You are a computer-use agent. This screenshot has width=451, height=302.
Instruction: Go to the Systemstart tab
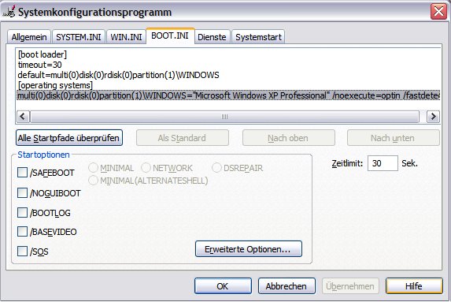(x=258, y=37)
